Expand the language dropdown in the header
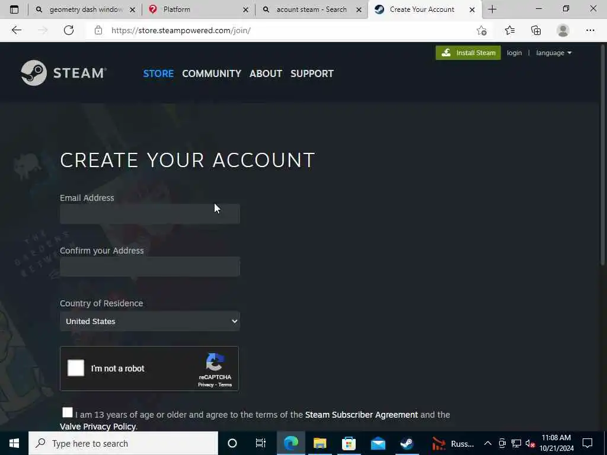The height and width of the screenshot is (455, 607). point(554,53)
